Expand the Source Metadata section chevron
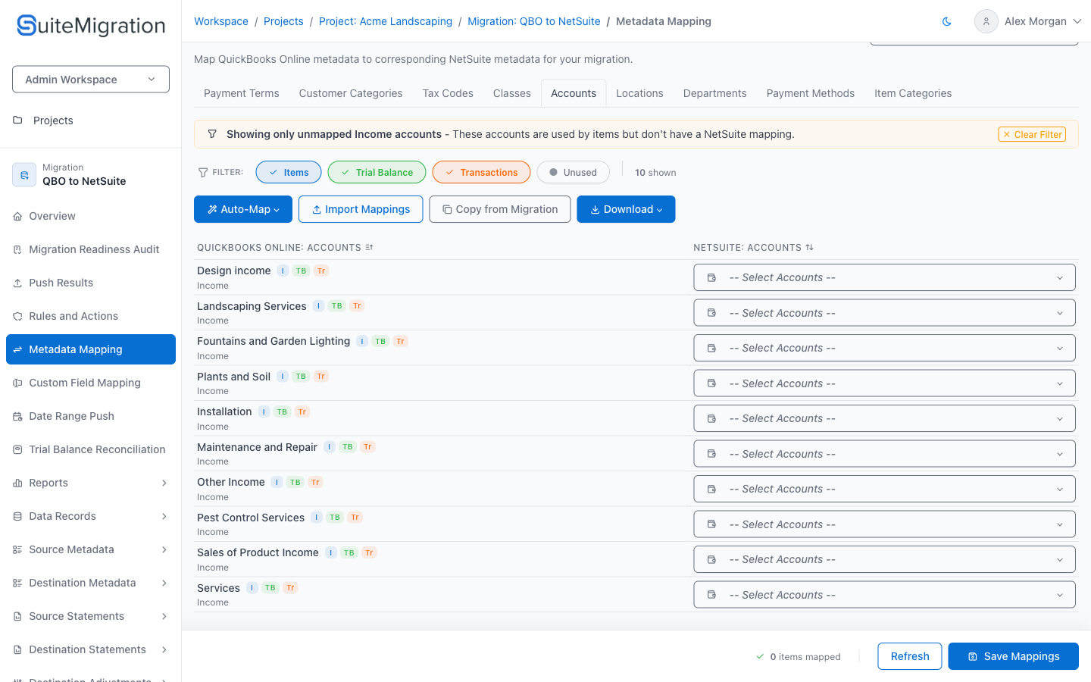 click(x=164, y=549)
